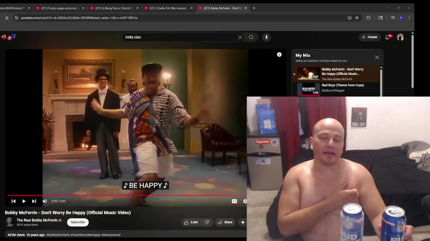Bookmark this page with the star
The height and width of the screenshot is (241, 430).
[357, 18]
